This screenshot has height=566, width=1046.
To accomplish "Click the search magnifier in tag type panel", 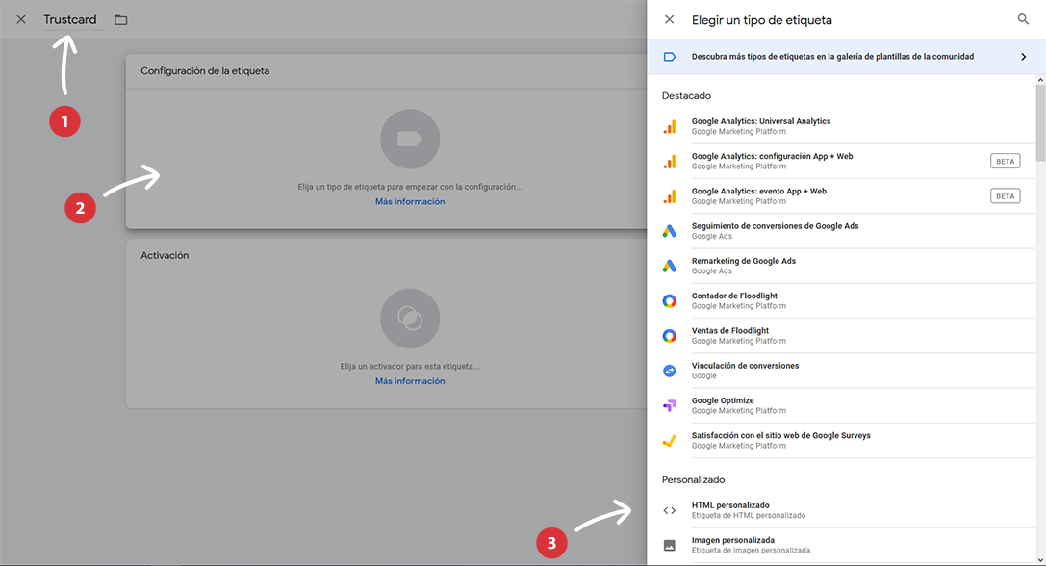I will pyautogui.click(x=1023, y=19).
